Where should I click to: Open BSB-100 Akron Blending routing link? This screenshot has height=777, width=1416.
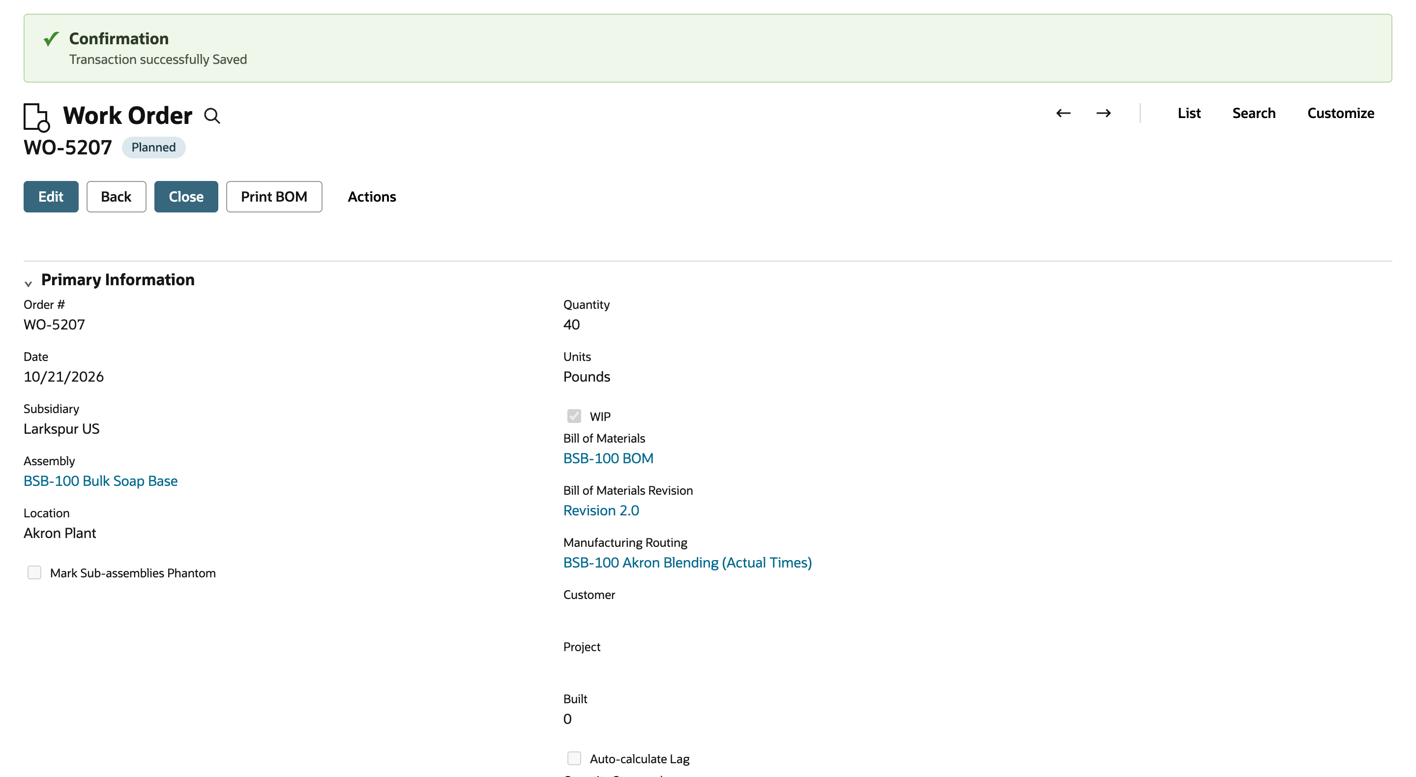[687, 563]
